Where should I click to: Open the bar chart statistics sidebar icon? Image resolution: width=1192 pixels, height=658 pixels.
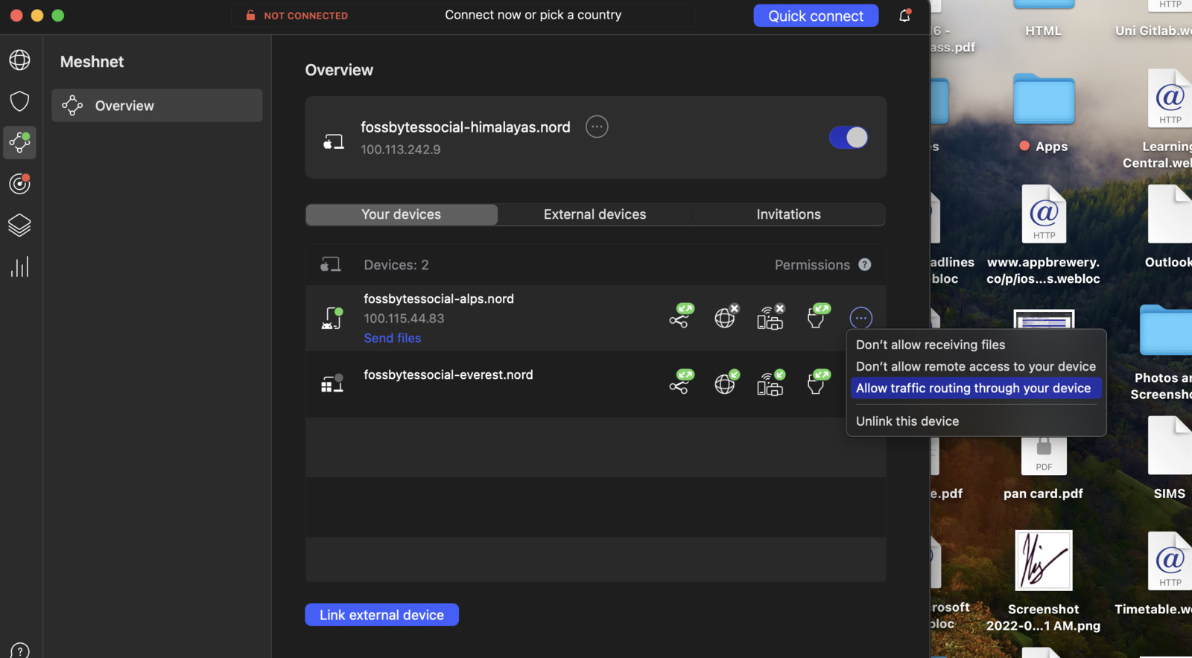click(x=19, y=266)
